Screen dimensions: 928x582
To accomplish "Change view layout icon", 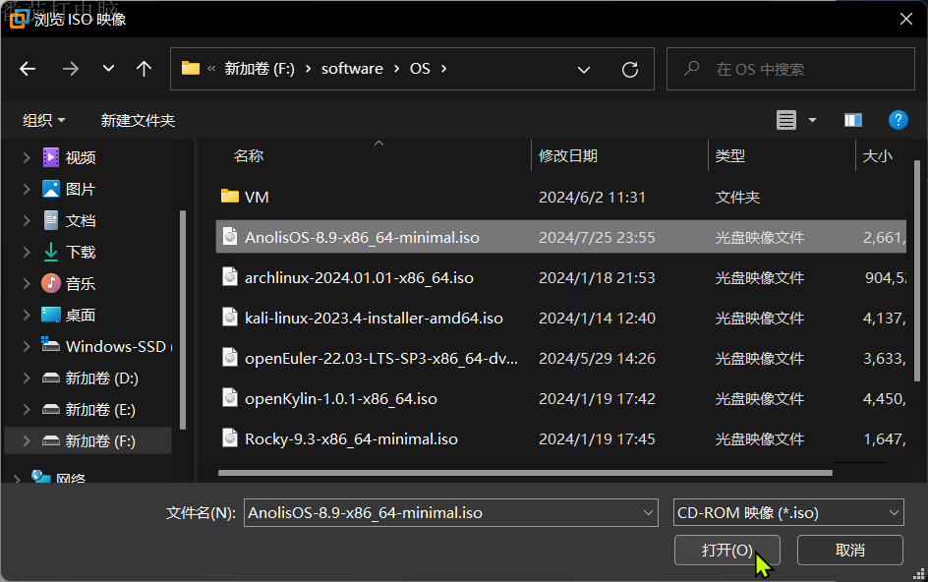I will 786,120.
